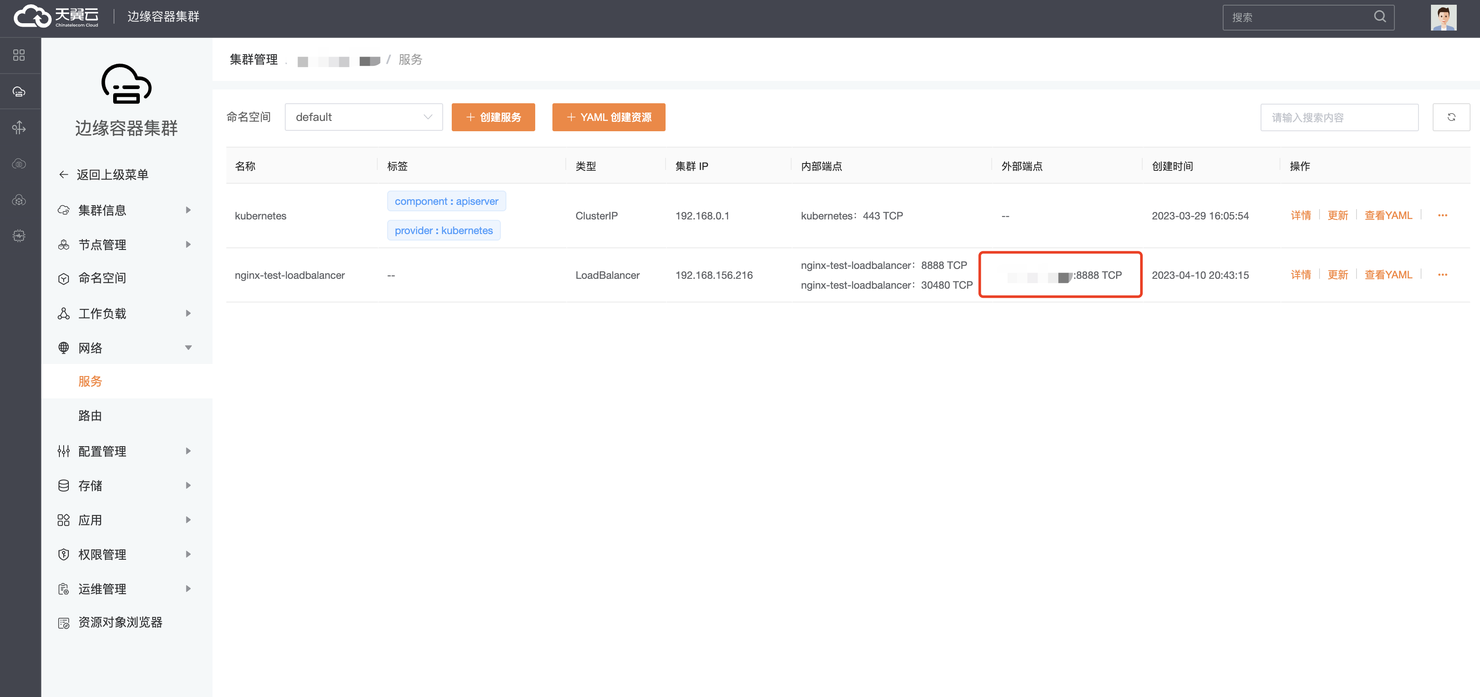Open more actions for kubernetes row
The image size is (1480, 697).
coord(1442,216)
